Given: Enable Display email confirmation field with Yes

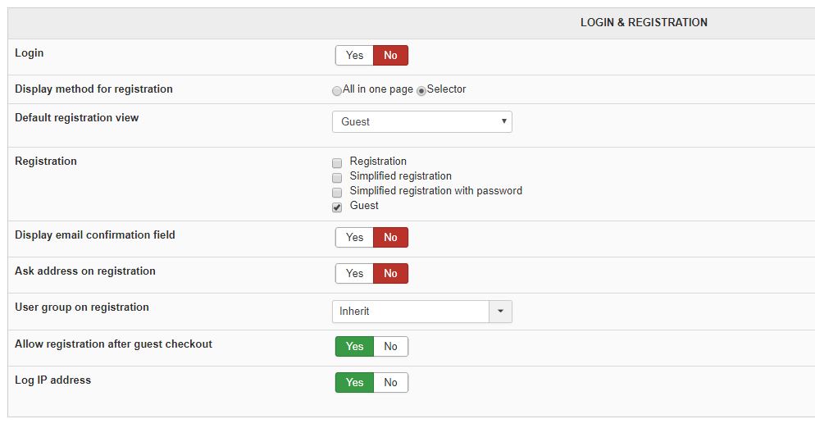Looking at the screenshot, I should 354,237.
